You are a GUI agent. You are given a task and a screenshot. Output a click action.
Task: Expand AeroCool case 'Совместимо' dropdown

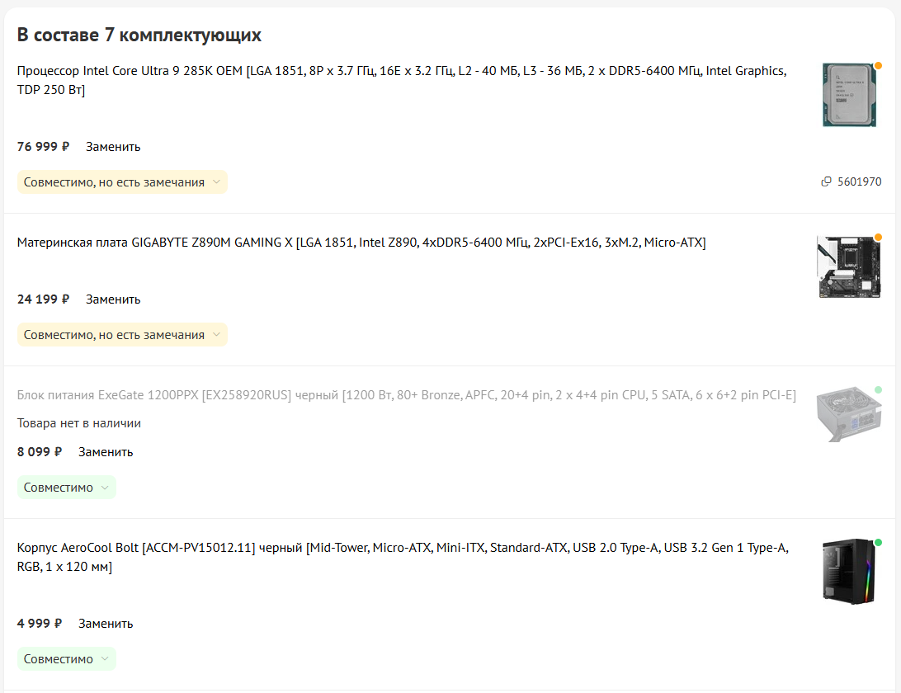[67, 659]
